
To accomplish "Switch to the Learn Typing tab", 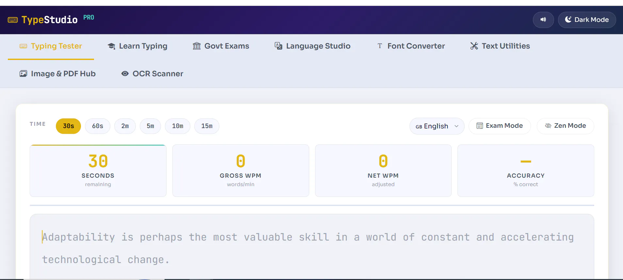I will coord(137,46).
